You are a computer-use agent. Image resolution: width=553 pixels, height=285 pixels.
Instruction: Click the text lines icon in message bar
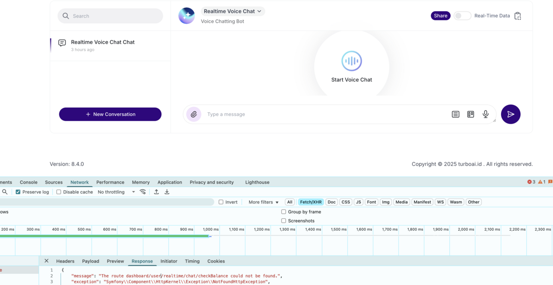point(455,114)
